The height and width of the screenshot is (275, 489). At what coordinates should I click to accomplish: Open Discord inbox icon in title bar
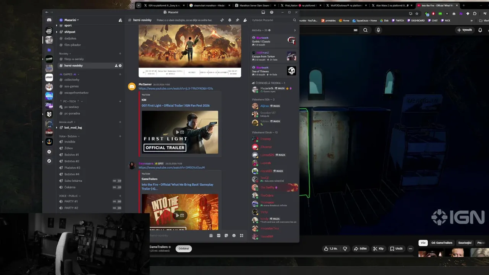263,12
